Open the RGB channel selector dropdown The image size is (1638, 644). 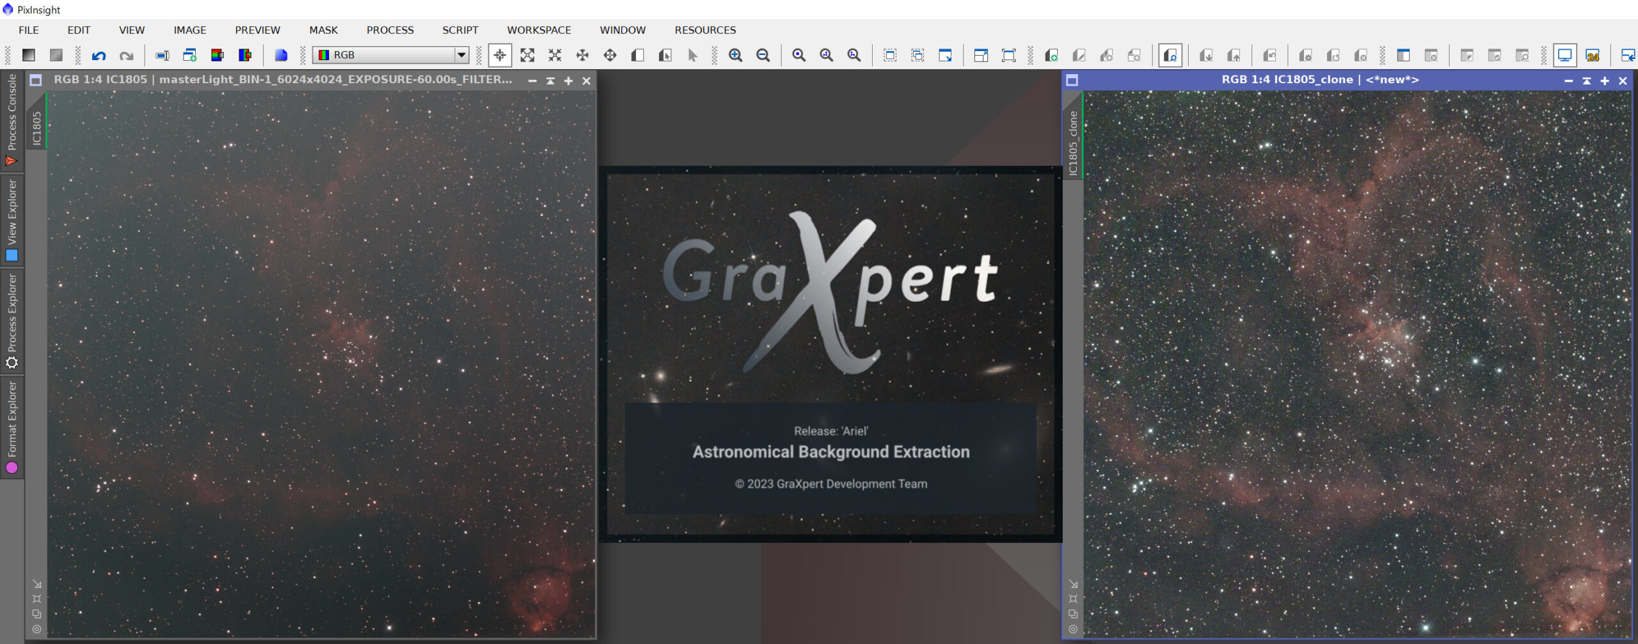click(x=462, y=56)
